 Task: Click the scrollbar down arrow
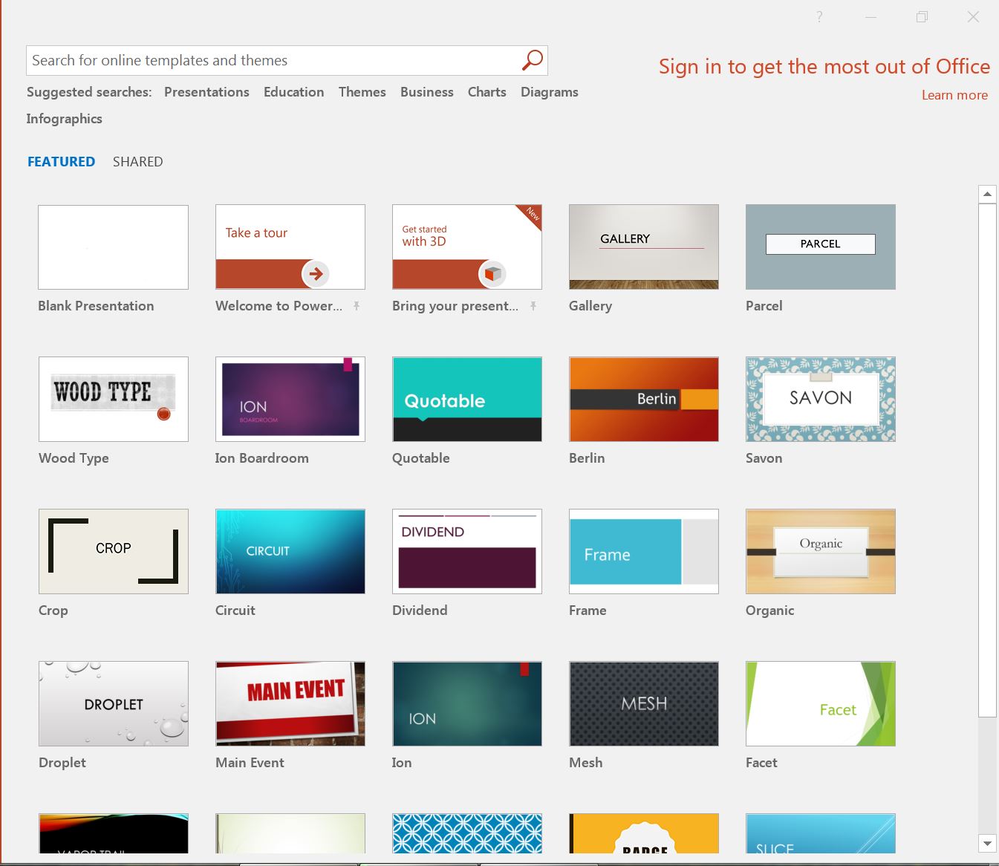coord(987,843)
